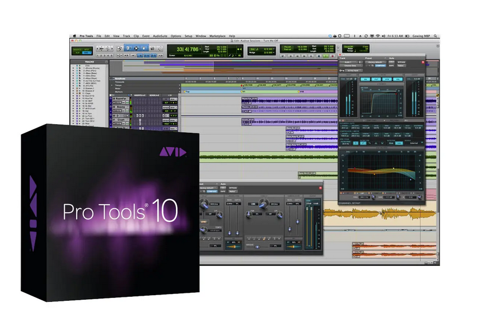
Task: Select the Grabber tool
Action: click(144, 49)
